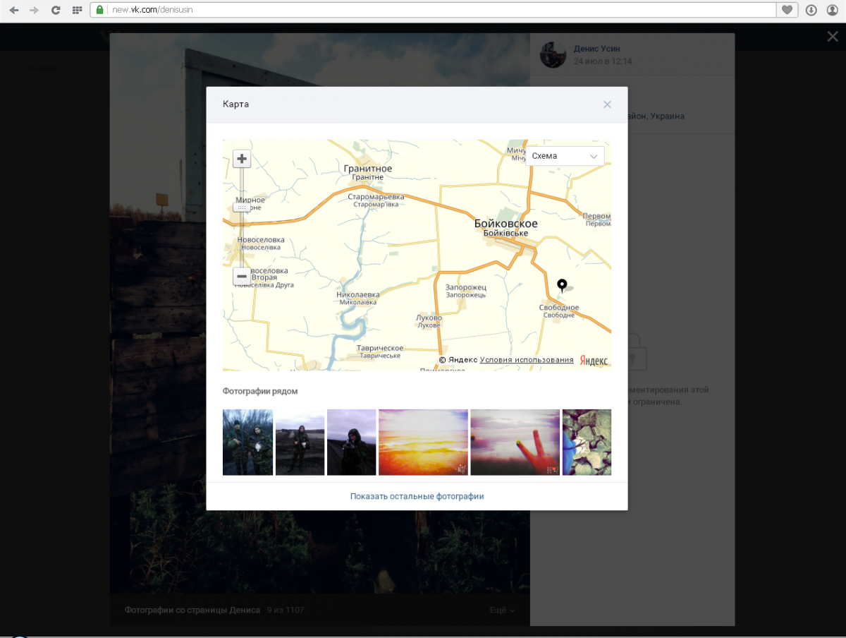846x638 pixels.
Task: Click Денис Усин's avatar picture
Action: click(x=553, y=54)
